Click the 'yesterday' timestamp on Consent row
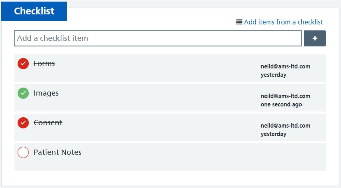341x188 pixels. coord(274,134)
